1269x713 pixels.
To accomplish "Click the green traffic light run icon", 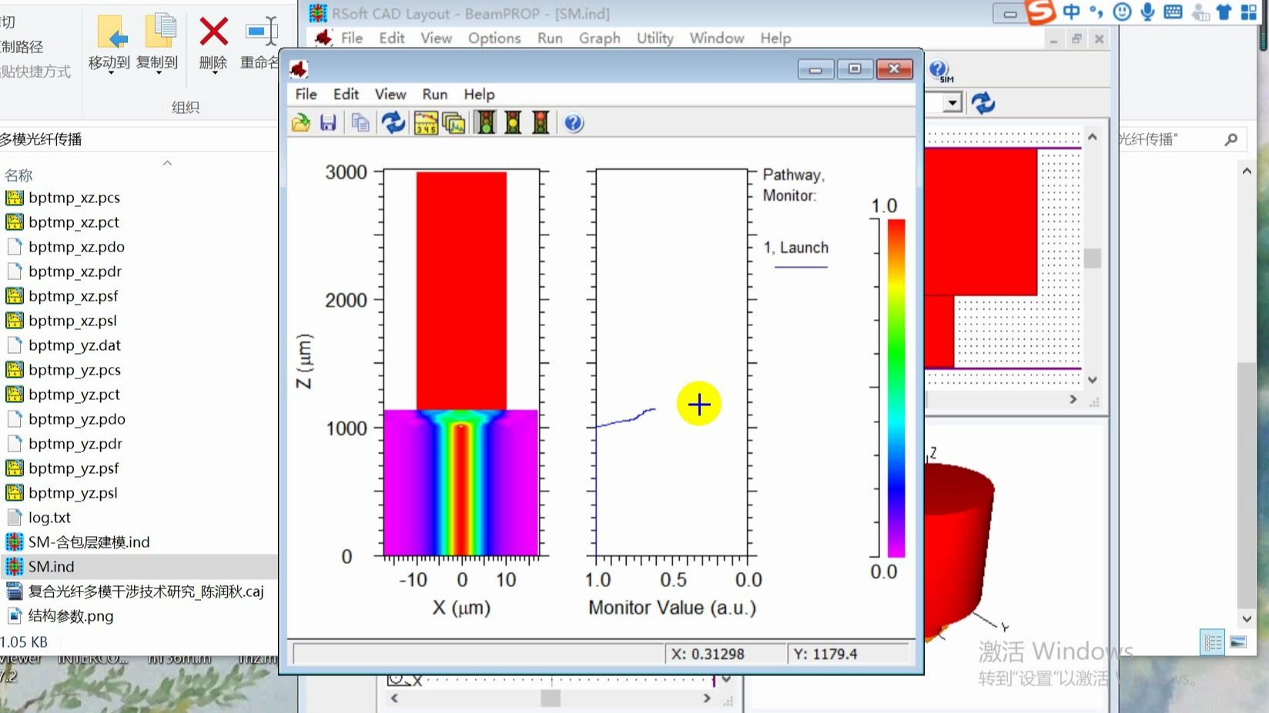I will point(486,122).
